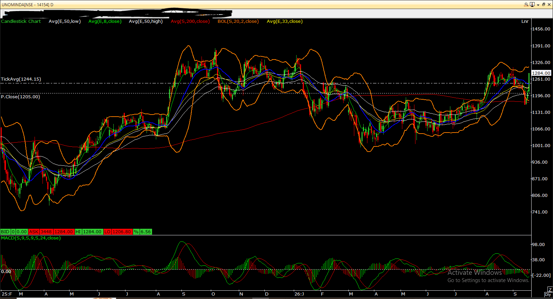Click the LO value 1206.80
553x299 pixels.
click(x=122, y=232)
